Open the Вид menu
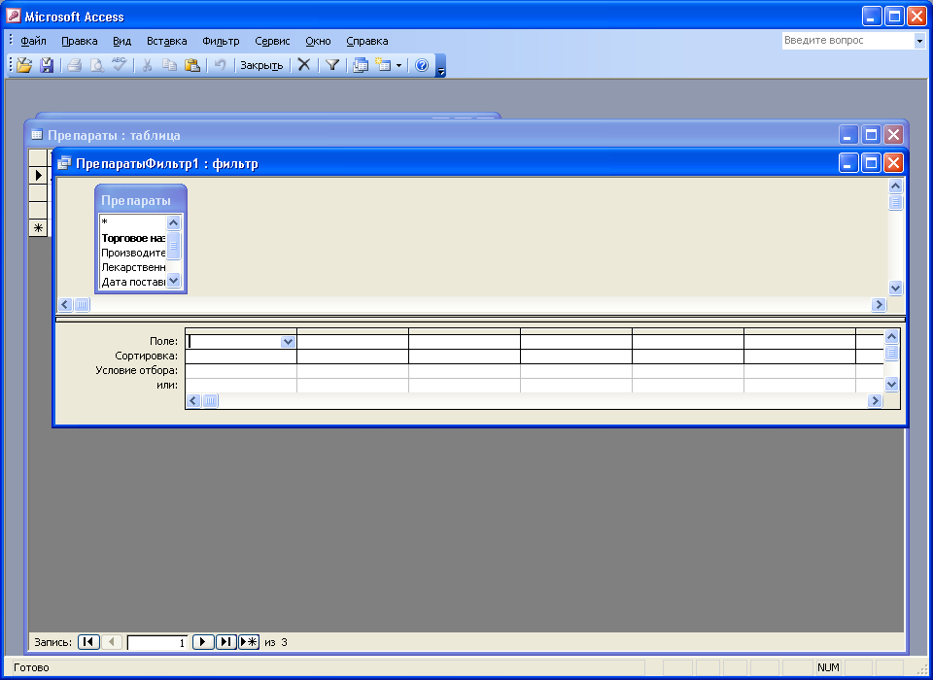 point(122,41)
